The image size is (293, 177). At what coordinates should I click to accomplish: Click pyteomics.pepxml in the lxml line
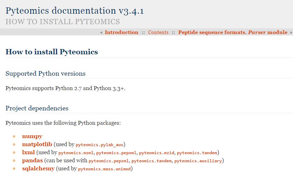click(116, 153)
